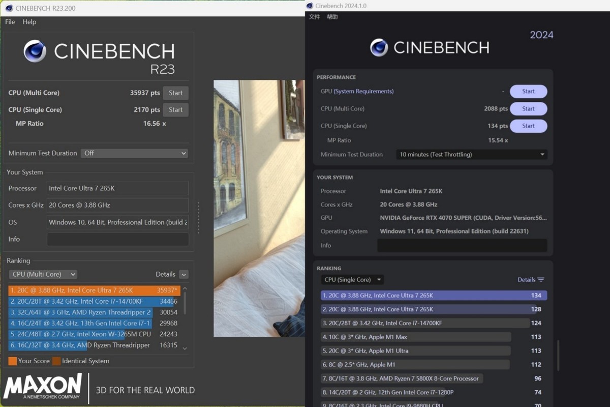The height and width of the screenshot is (407, 610).
Task: Click Details in Cinebench 2024 ranking
Action: [x=526, y=280]
